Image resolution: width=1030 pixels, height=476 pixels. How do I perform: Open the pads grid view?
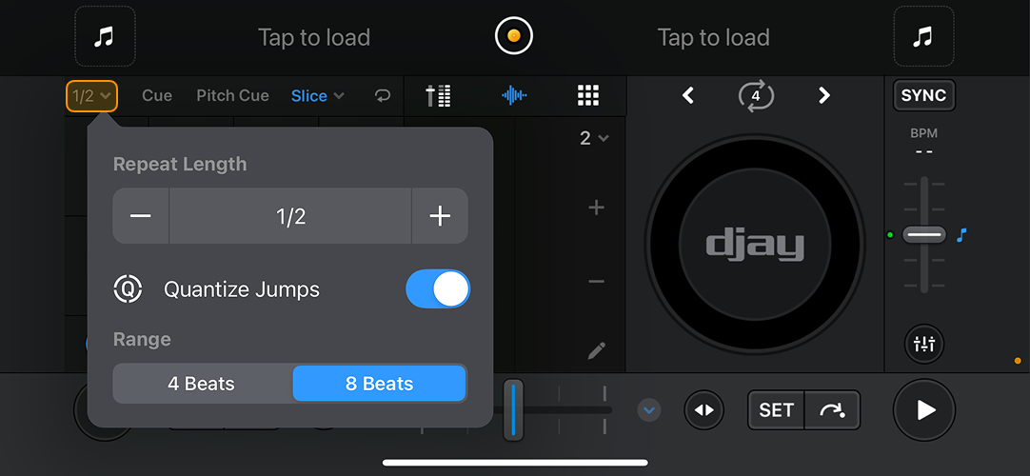coord(588,95)
